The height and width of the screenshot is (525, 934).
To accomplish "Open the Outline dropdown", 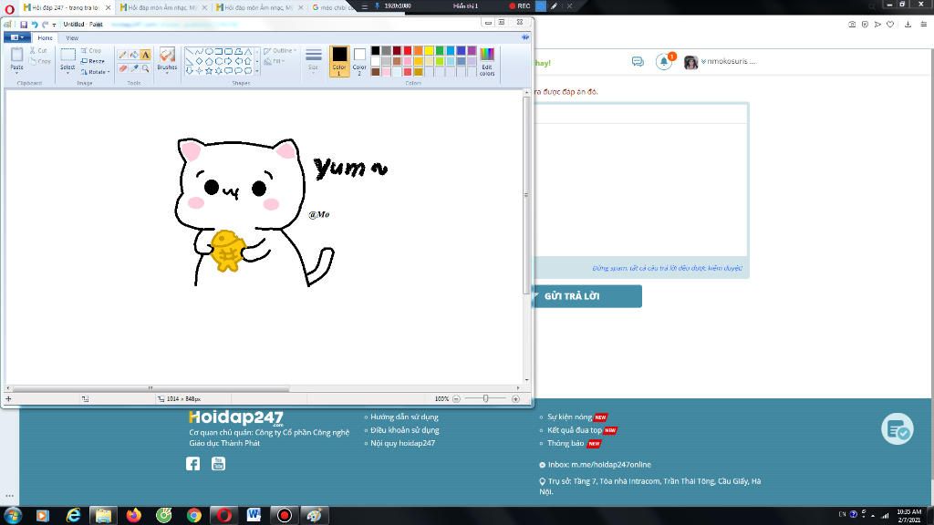I will [280, 51].
